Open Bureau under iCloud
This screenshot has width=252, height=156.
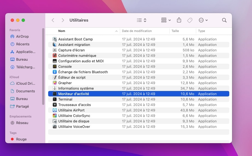[x=19, y=99]
